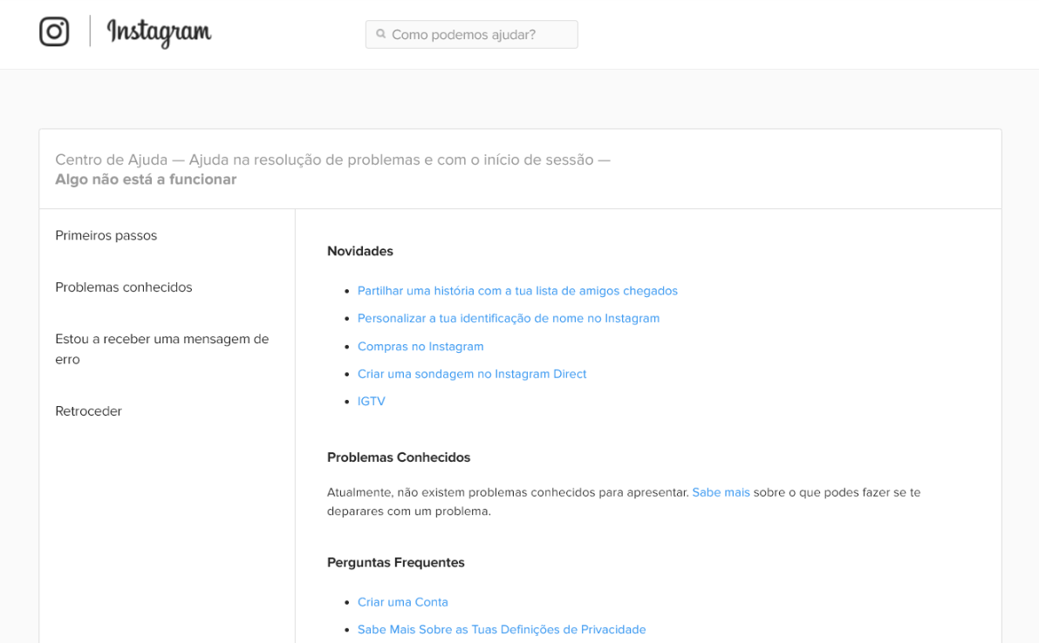1039x643 pixels.
Task: Open 'Sabe Mais Sobre as Tuas Definições de Privacidade'
Action: (x=502, y=629)
